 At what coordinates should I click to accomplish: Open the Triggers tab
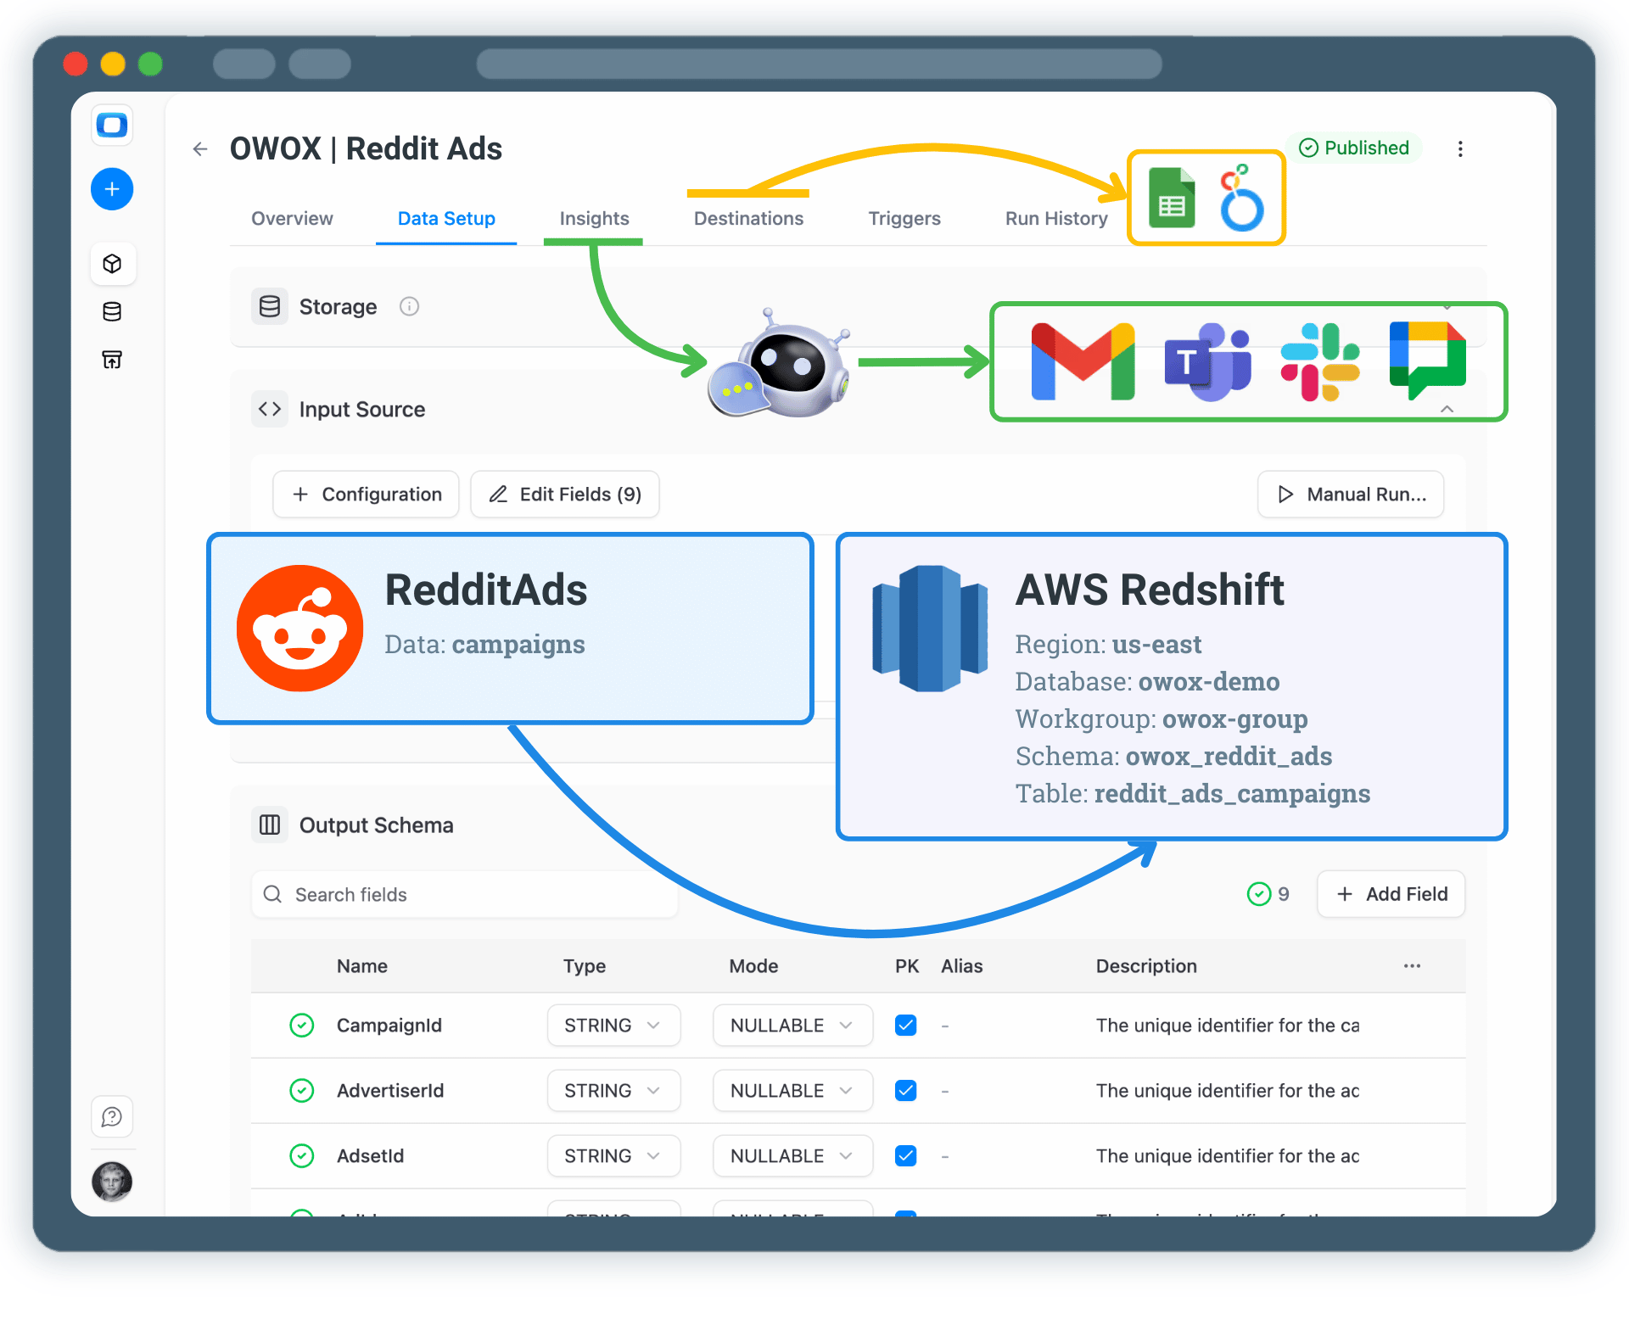[904, 218]
